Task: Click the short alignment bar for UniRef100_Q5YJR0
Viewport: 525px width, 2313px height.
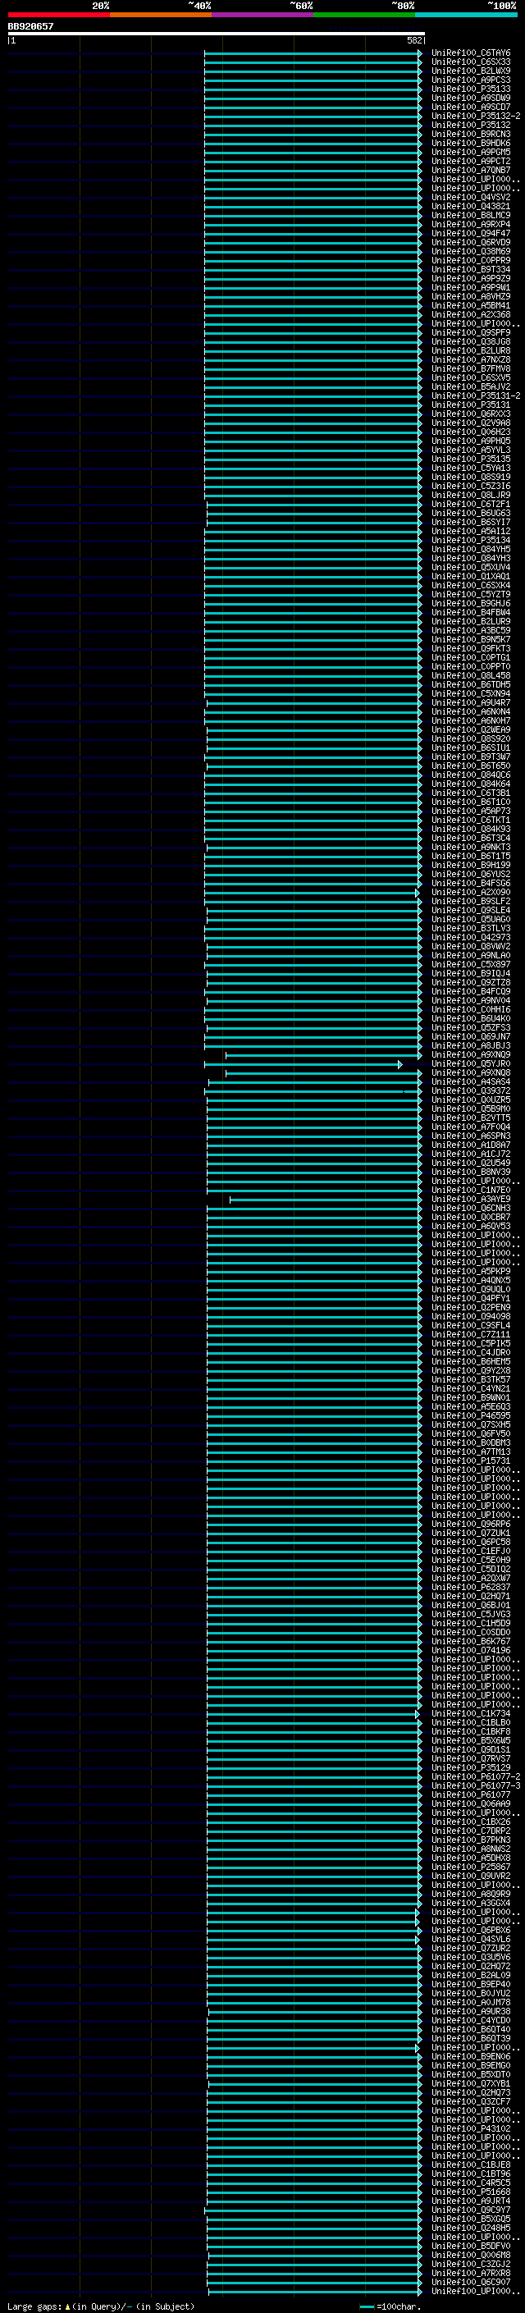Action: point(304,1064)
